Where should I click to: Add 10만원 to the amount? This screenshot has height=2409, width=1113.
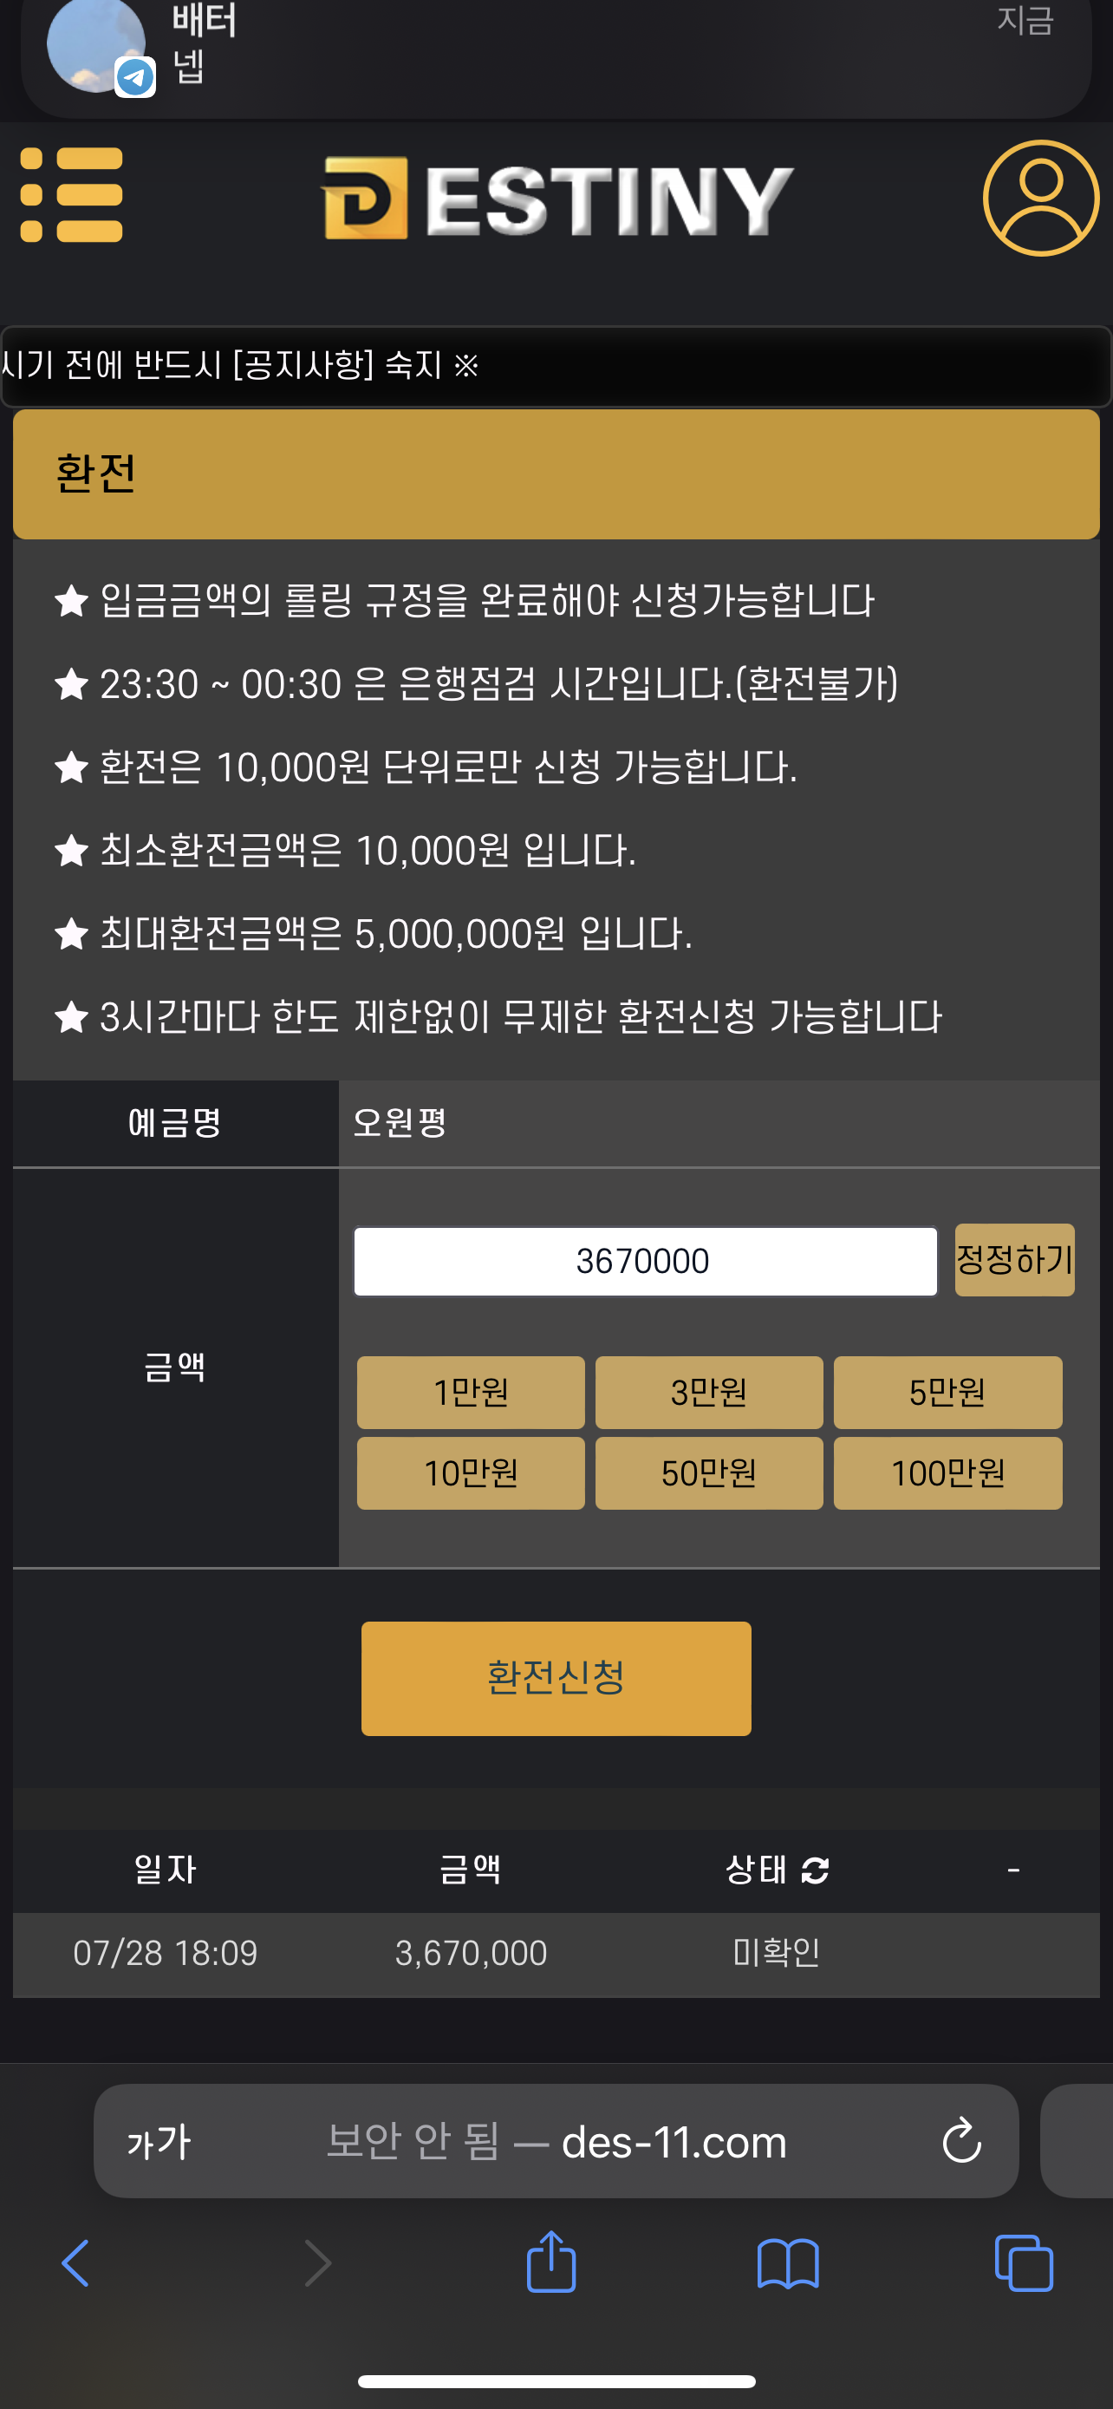(471, 1474)
